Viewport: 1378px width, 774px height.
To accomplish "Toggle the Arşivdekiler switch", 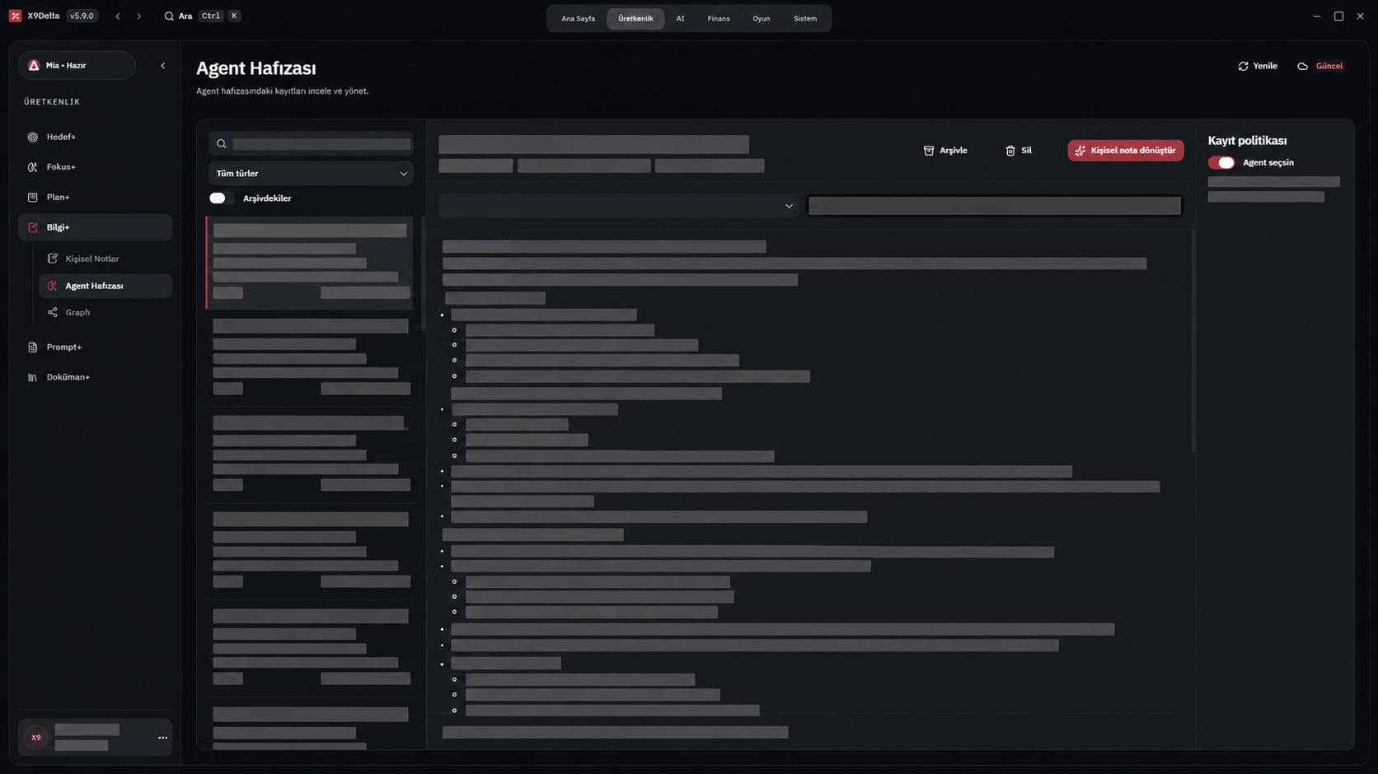I will [222, 198].
